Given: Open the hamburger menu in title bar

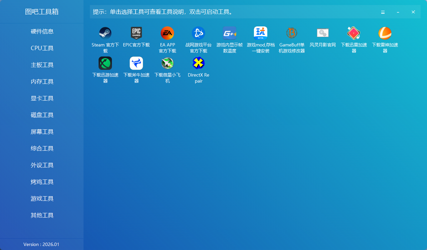Looking at the screenshot, I should pyautogui.click(x=383, y=12).
